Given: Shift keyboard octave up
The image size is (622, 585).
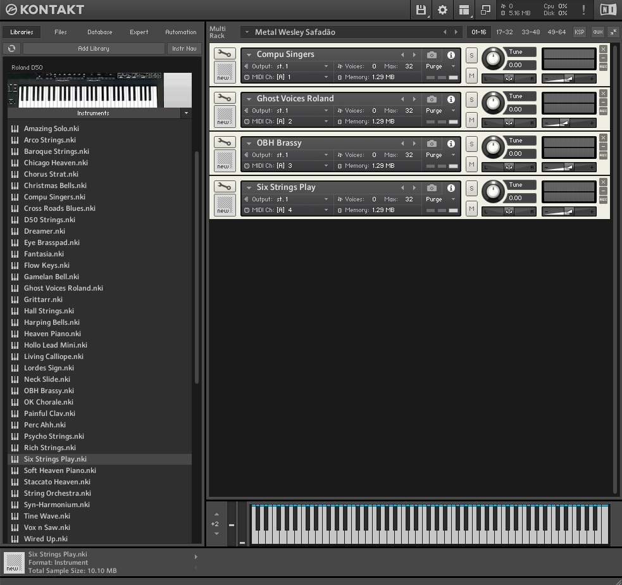Looking at the screenshot, I should point(216,514).
